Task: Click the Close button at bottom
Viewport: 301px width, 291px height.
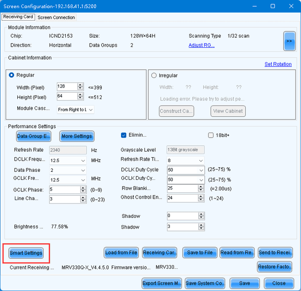Action: pos(279,283)
